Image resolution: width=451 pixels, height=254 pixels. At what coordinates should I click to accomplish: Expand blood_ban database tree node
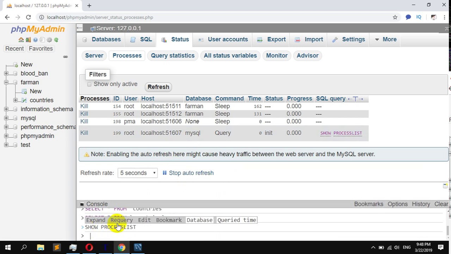click(6, 73)
